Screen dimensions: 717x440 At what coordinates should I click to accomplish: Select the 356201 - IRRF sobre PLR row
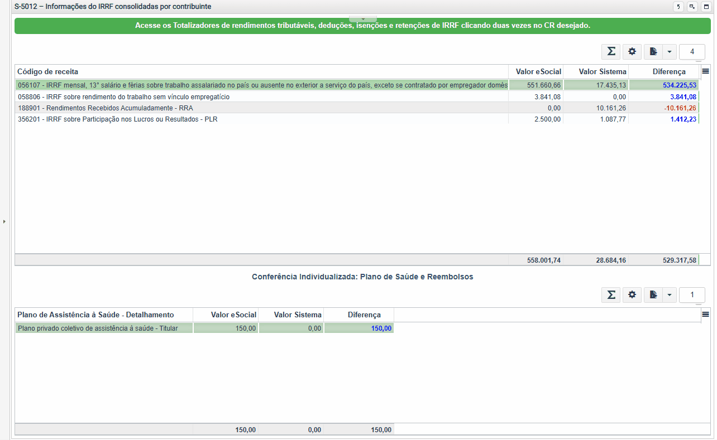[357, 119]
